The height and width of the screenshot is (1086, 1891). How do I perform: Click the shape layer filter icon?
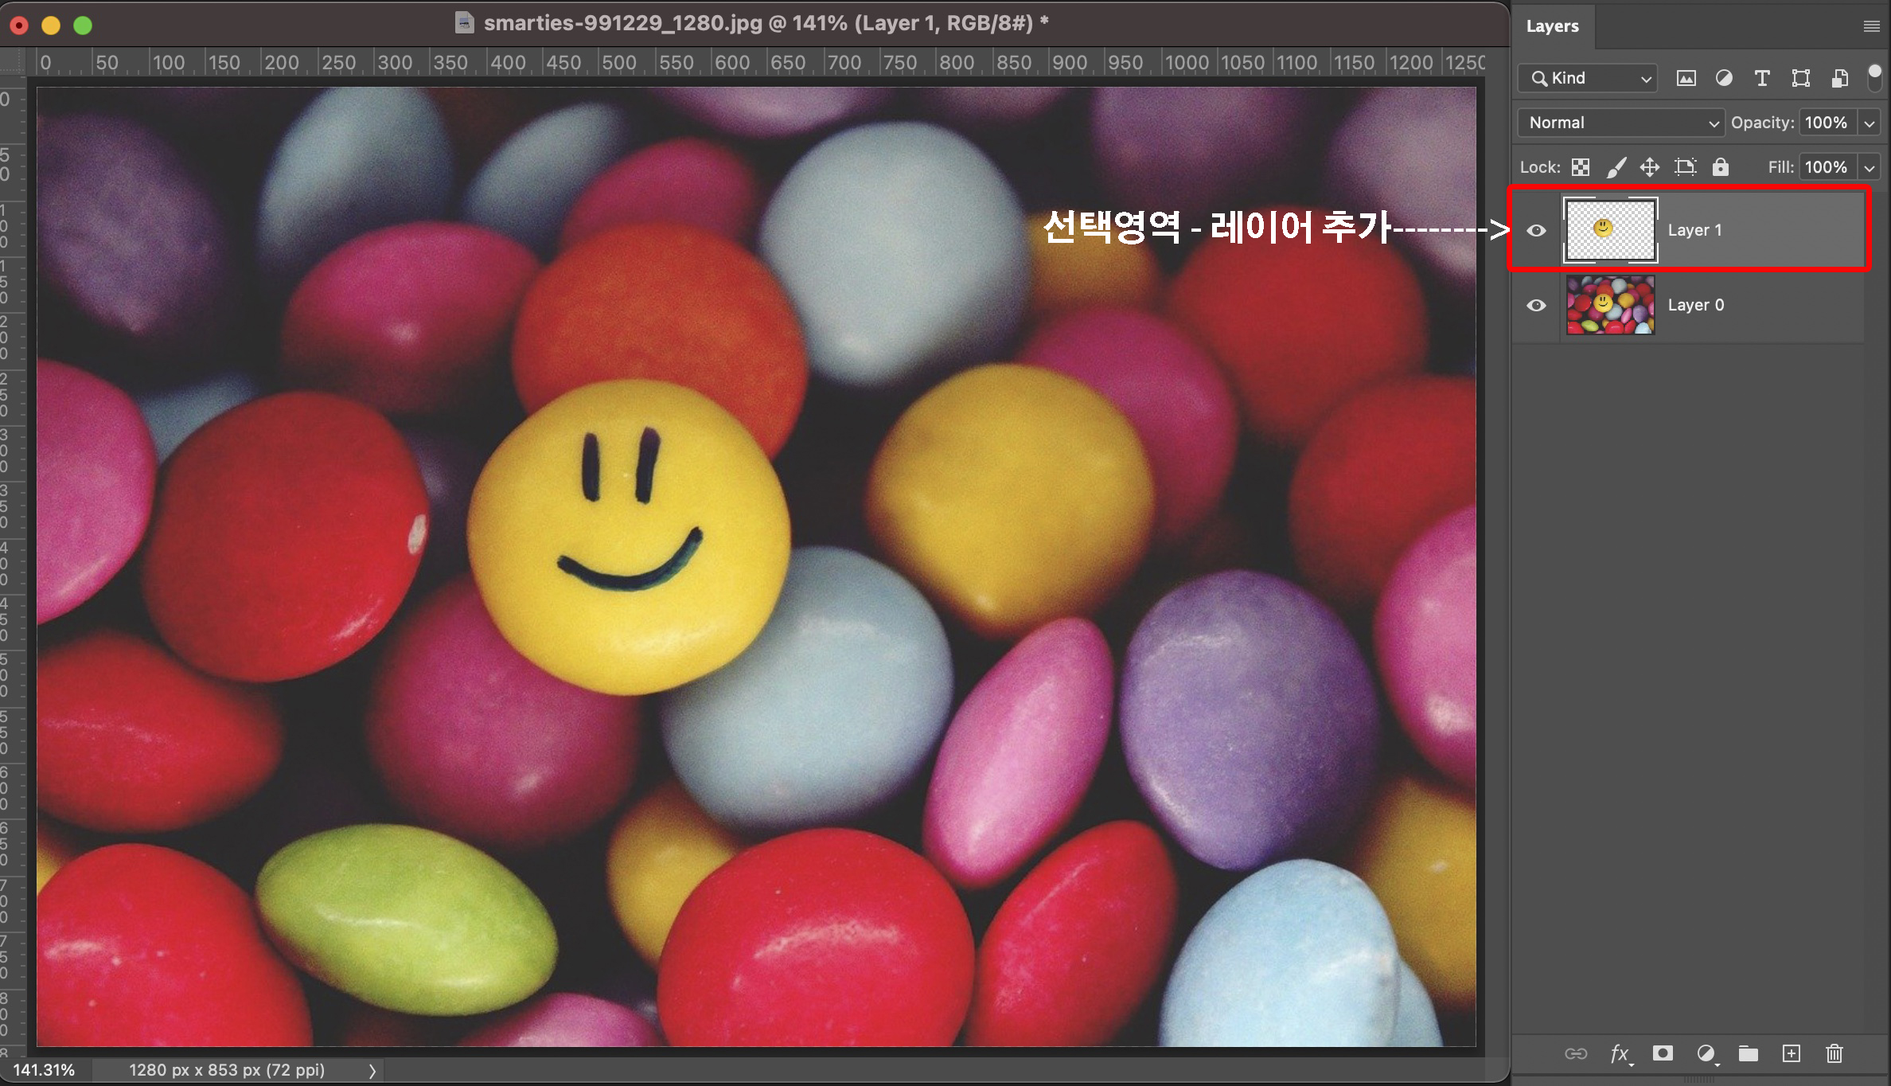click(x=1800, y=78)
